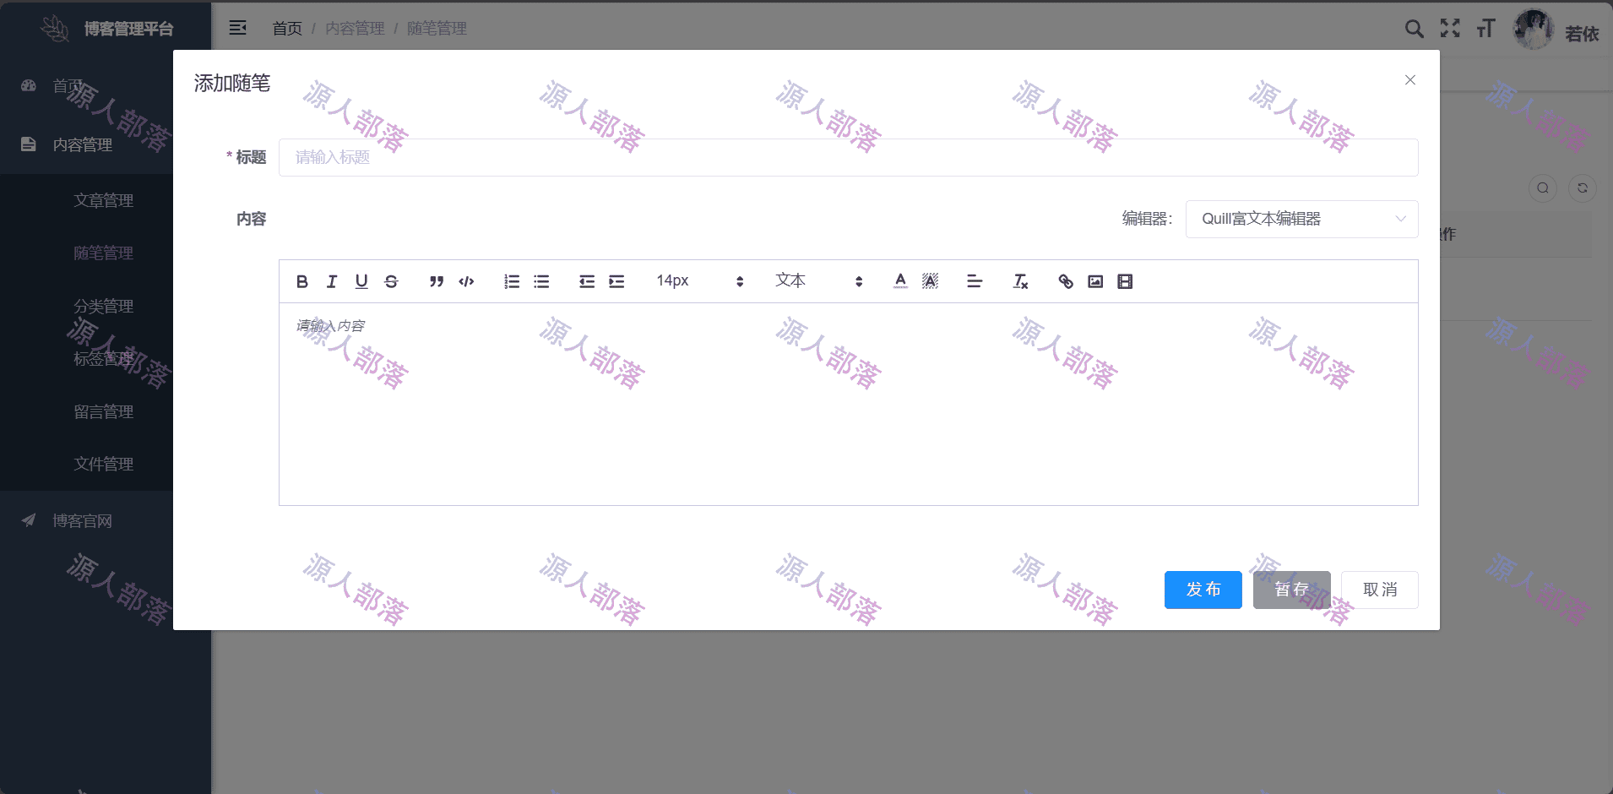
Task: Click the 标题 title input field
Action: 848,157
